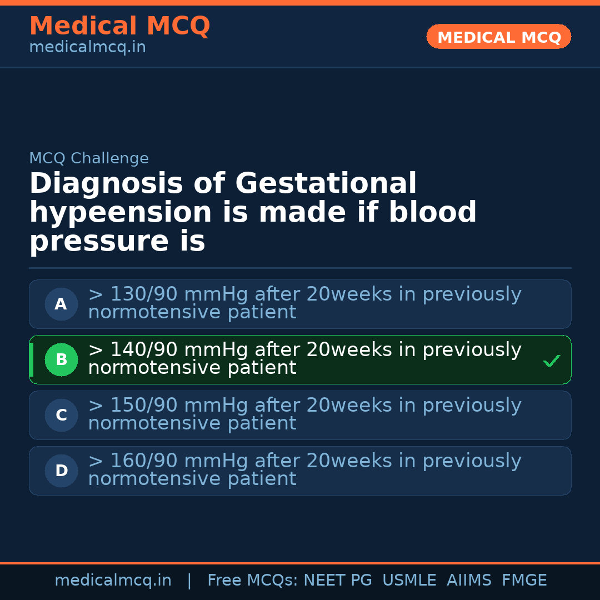Click the green accent bar beside option B
The image size is (600, 600).
point(32,360)
